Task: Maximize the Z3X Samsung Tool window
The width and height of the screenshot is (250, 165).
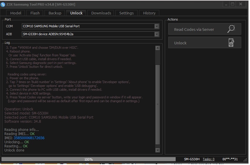Action: click(x=233, y=4)
